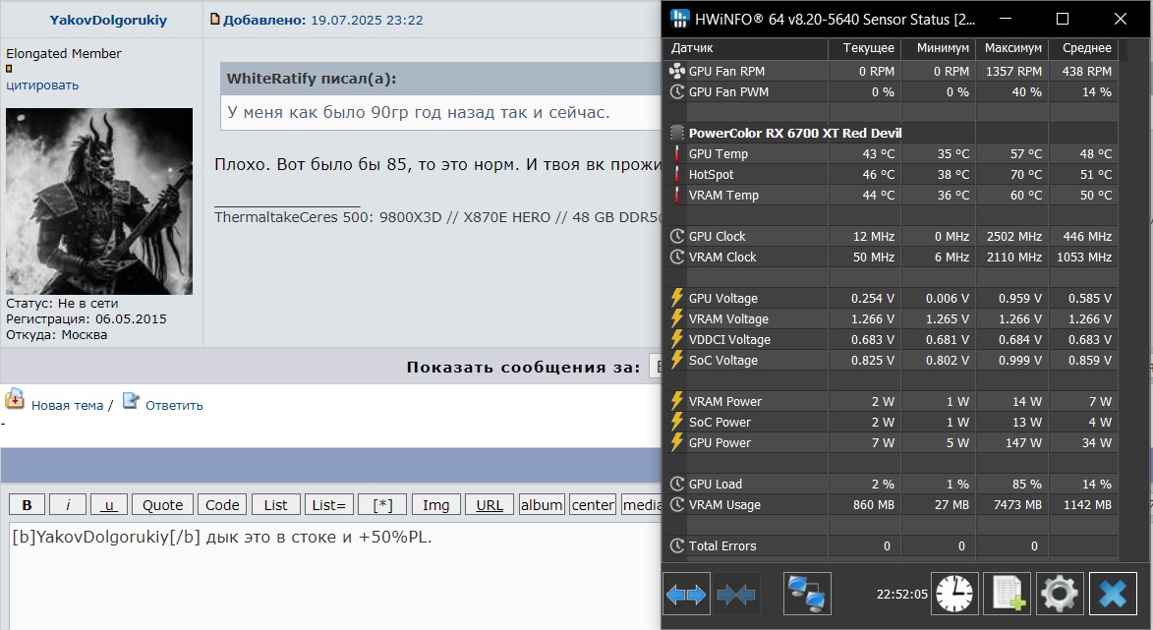
Task: Apply bold with the B button
Action: click(x=28, y=504)
